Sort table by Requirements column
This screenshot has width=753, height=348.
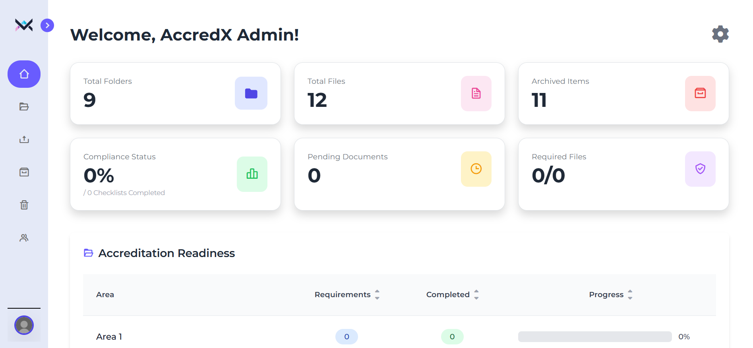[x=377, y=294]
